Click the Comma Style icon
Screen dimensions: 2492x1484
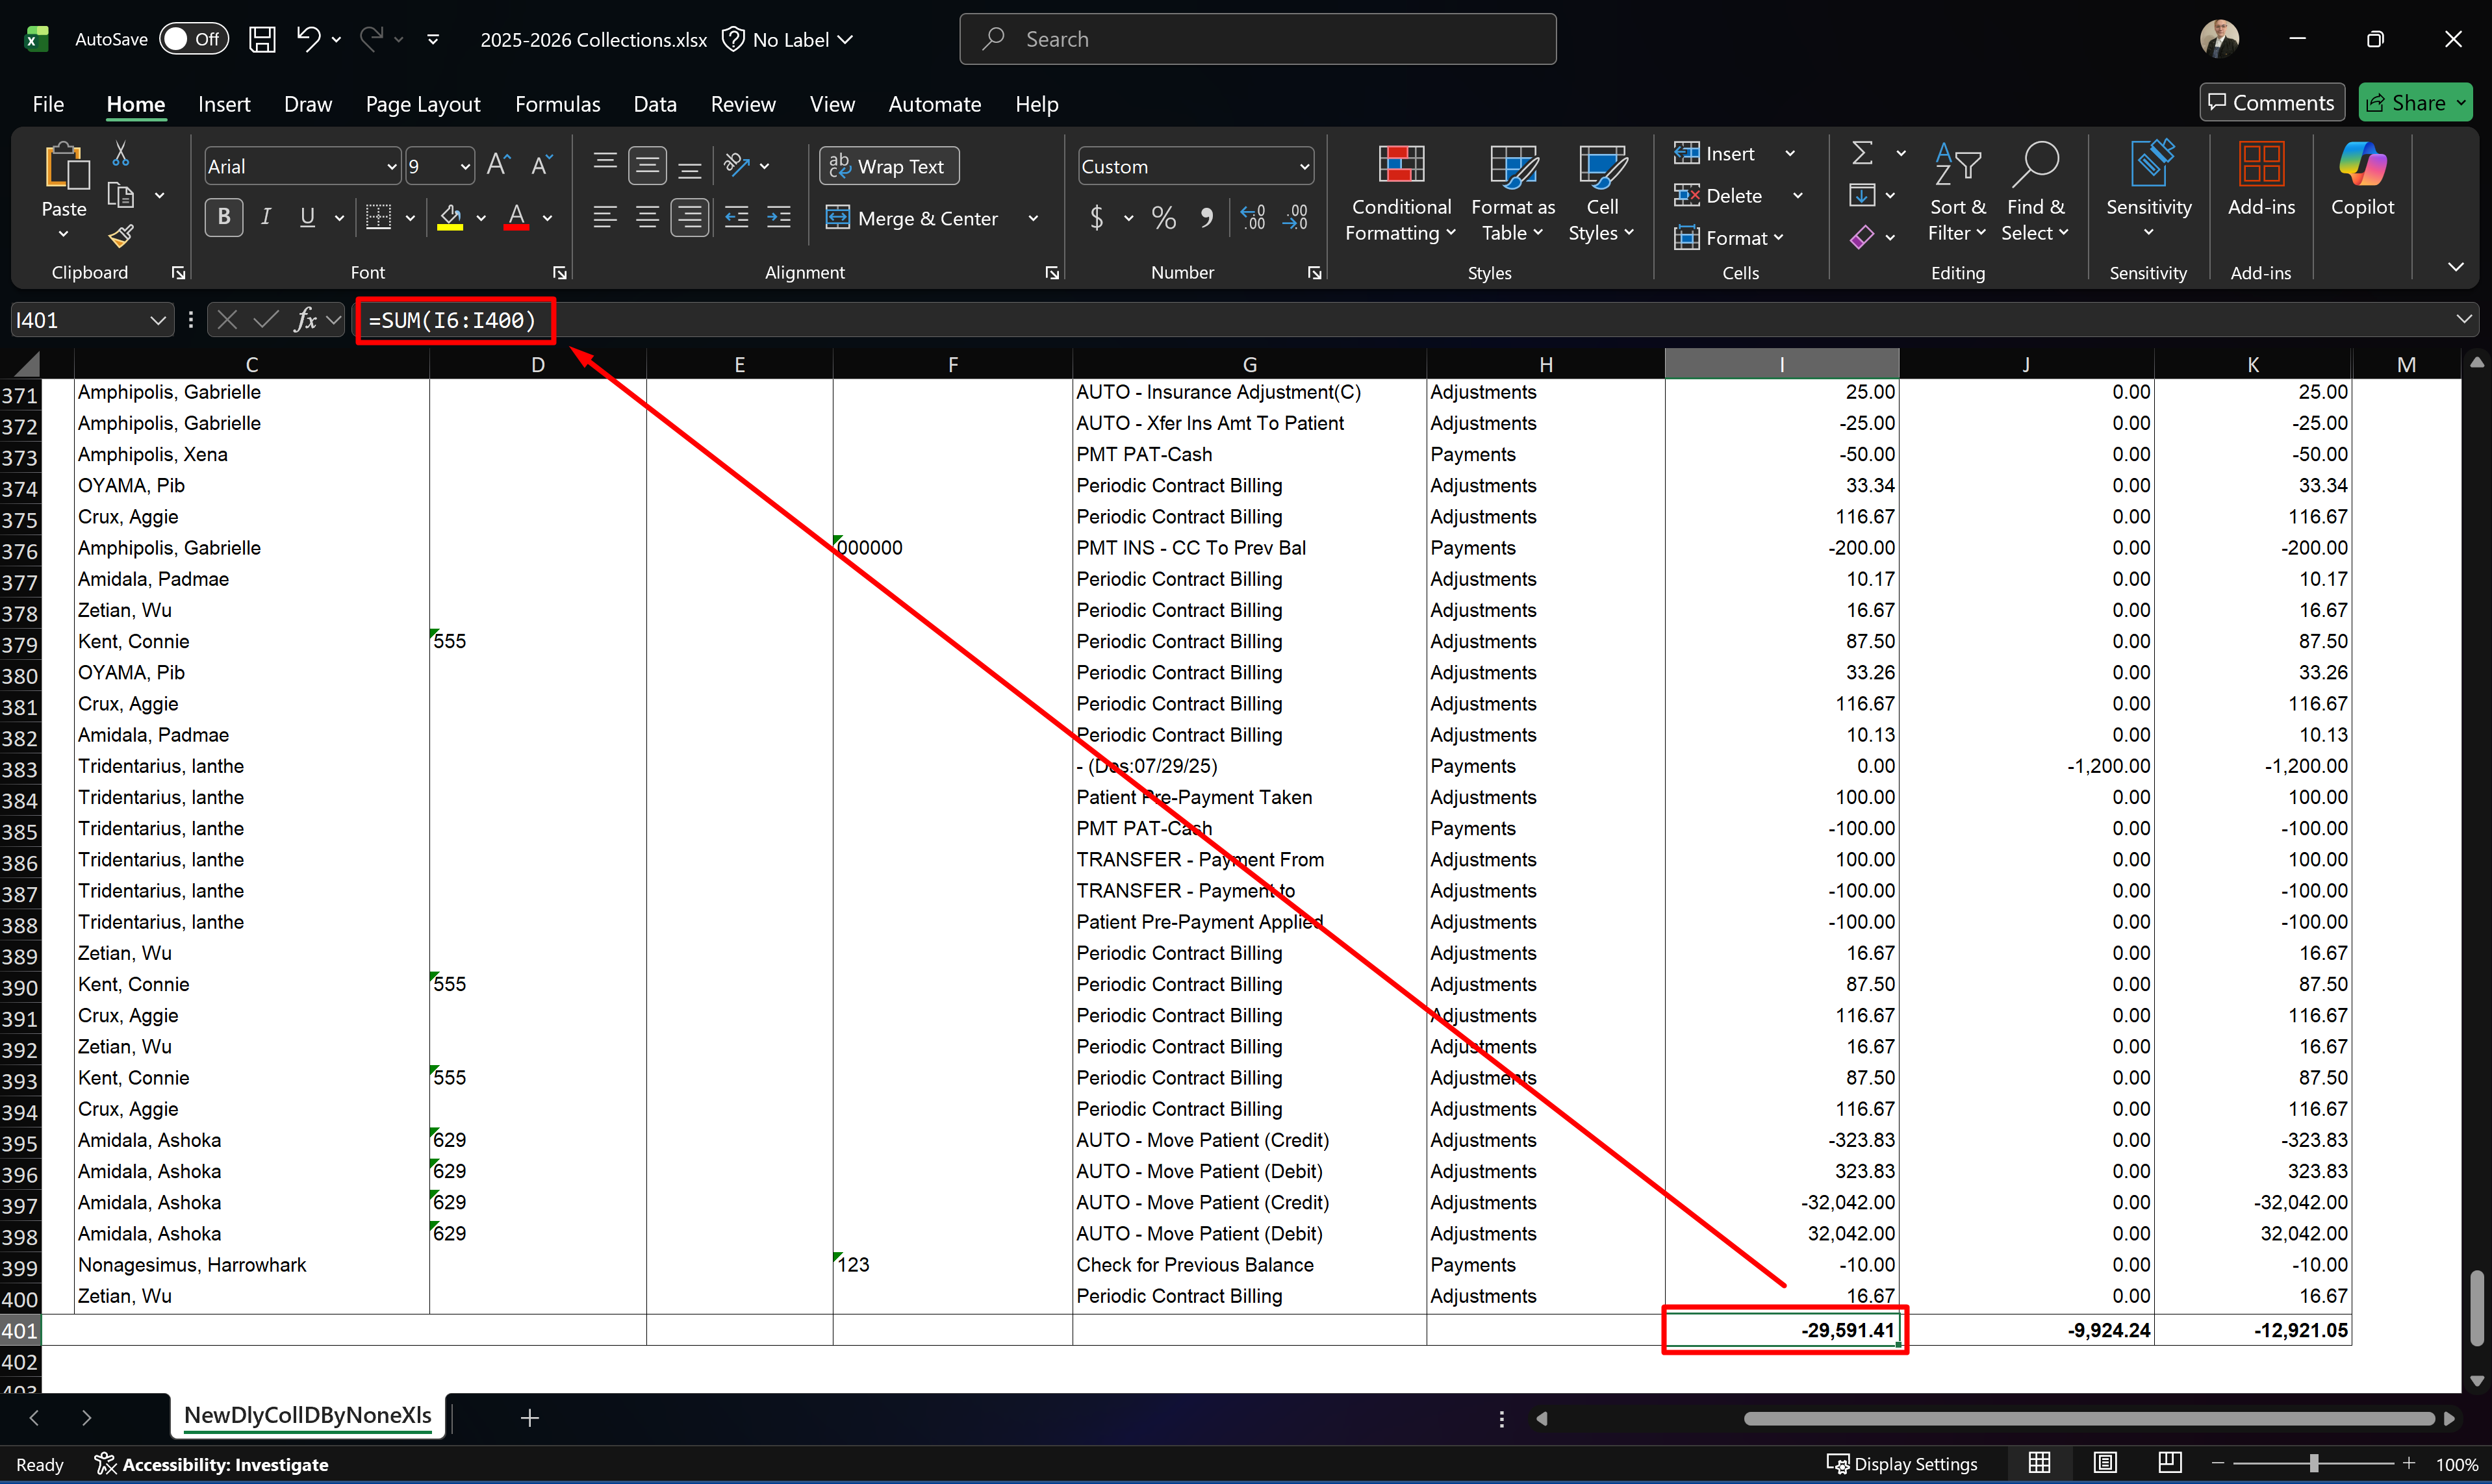(1207, 217)
